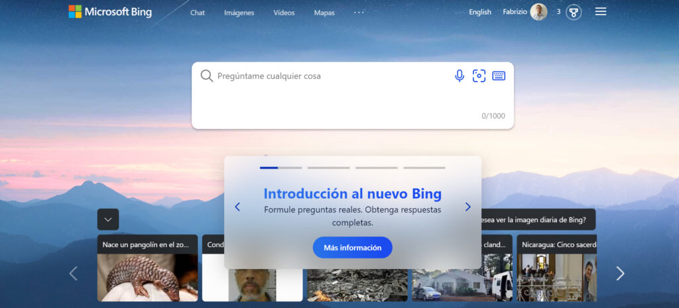Viewport: 679px width, 308px height.
Task: Open Videos in the top navigation
Action: pos(284,13)
